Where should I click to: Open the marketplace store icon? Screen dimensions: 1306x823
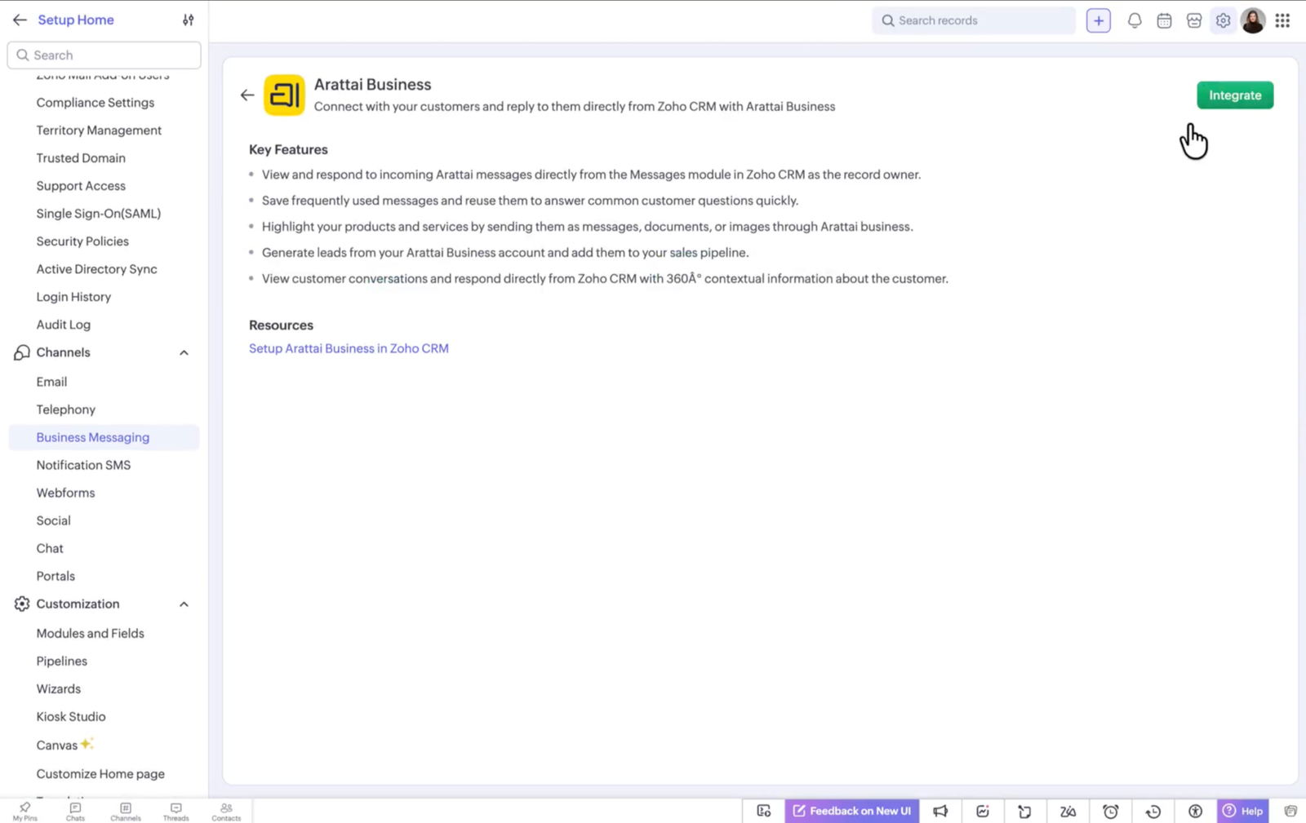coord(1194,20)
